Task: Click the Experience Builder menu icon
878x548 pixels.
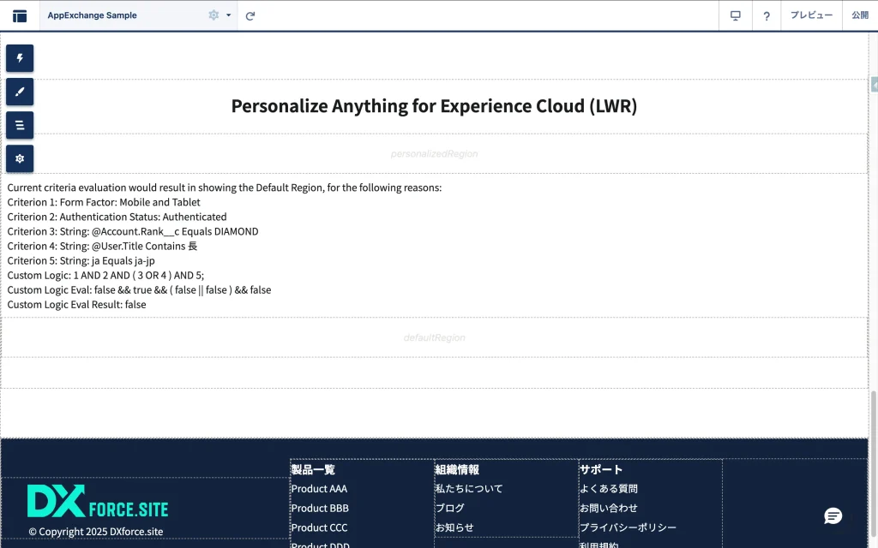Action: 20,15
